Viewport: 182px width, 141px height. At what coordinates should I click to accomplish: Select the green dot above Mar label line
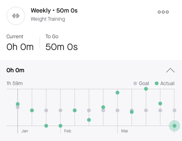click(118, 92)
